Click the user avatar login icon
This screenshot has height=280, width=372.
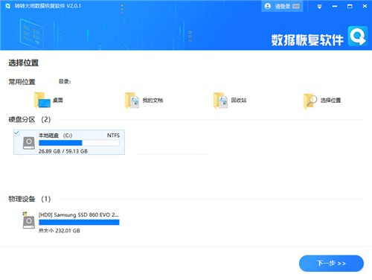(268, 6)
